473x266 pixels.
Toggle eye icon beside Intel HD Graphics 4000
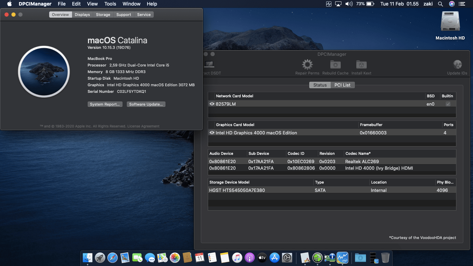tap(212, 133)
